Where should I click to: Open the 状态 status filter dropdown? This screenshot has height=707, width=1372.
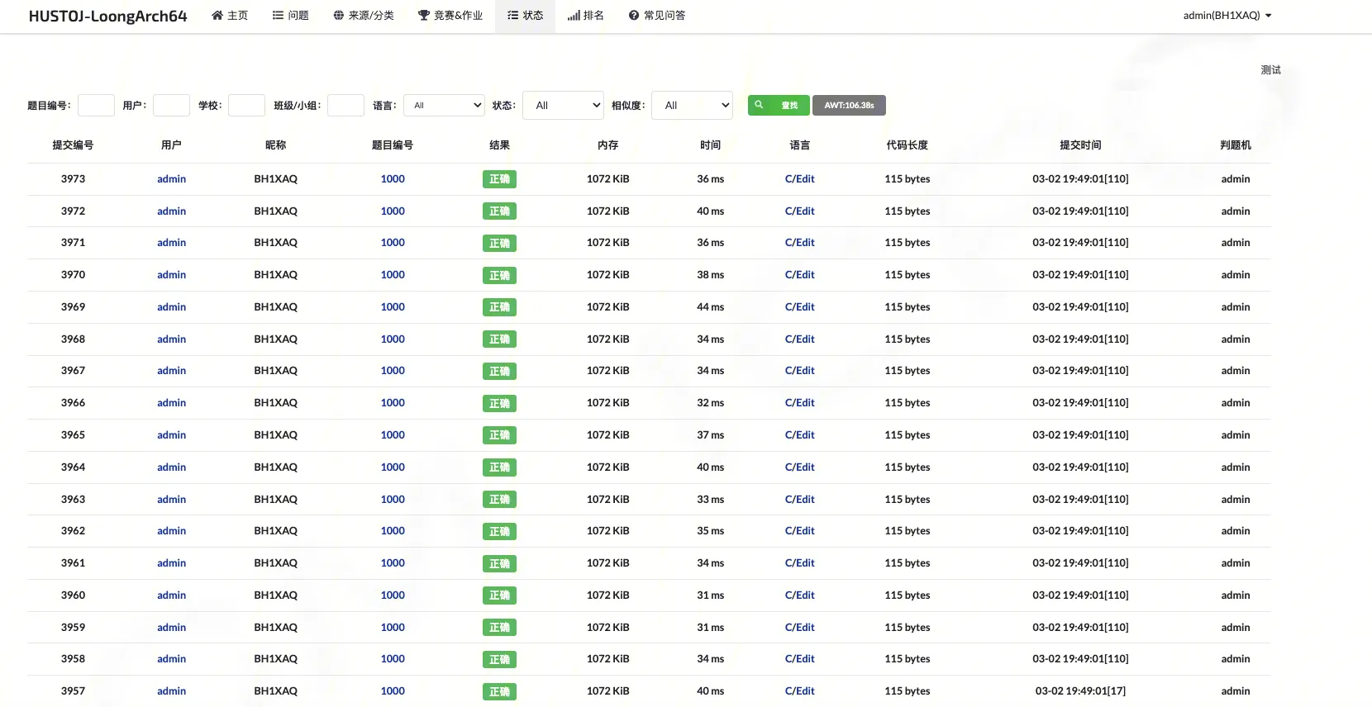(563, 106)
